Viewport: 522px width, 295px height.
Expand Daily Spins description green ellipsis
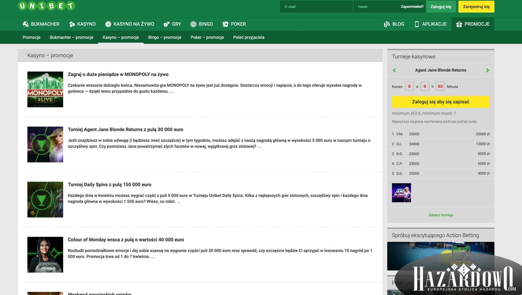tap(179, 202)
